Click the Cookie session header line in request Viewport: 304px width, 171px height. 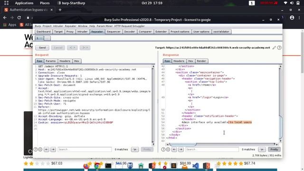[x=76, y=123]
